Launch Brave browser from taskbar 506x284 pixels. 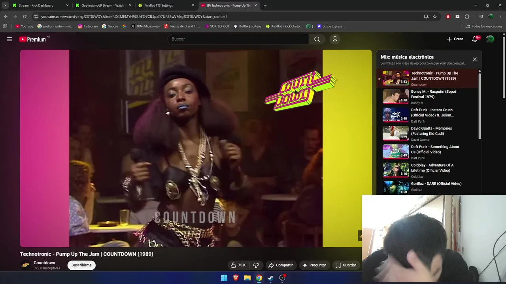pyautogui.click(x=236, y=278)
